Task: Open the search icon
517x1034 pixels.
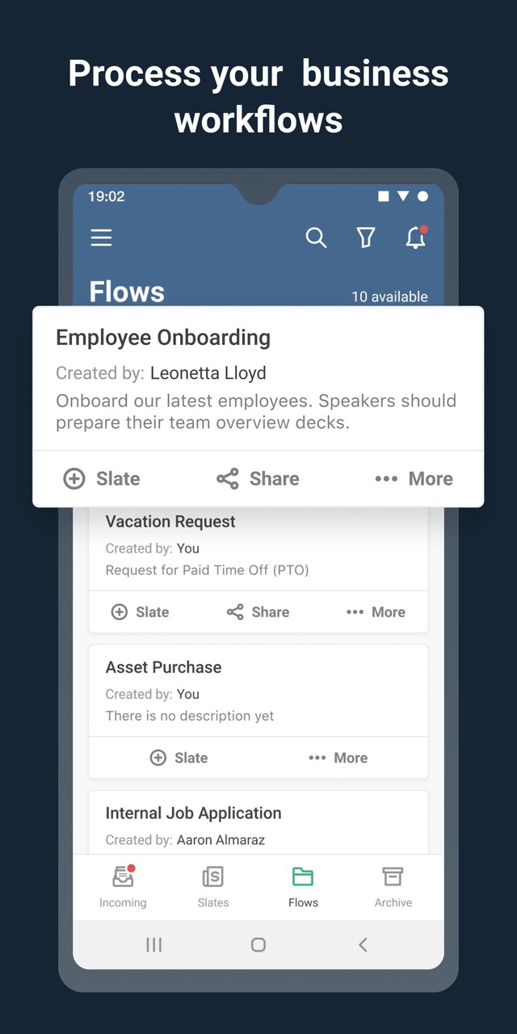Action: point(316,237)
